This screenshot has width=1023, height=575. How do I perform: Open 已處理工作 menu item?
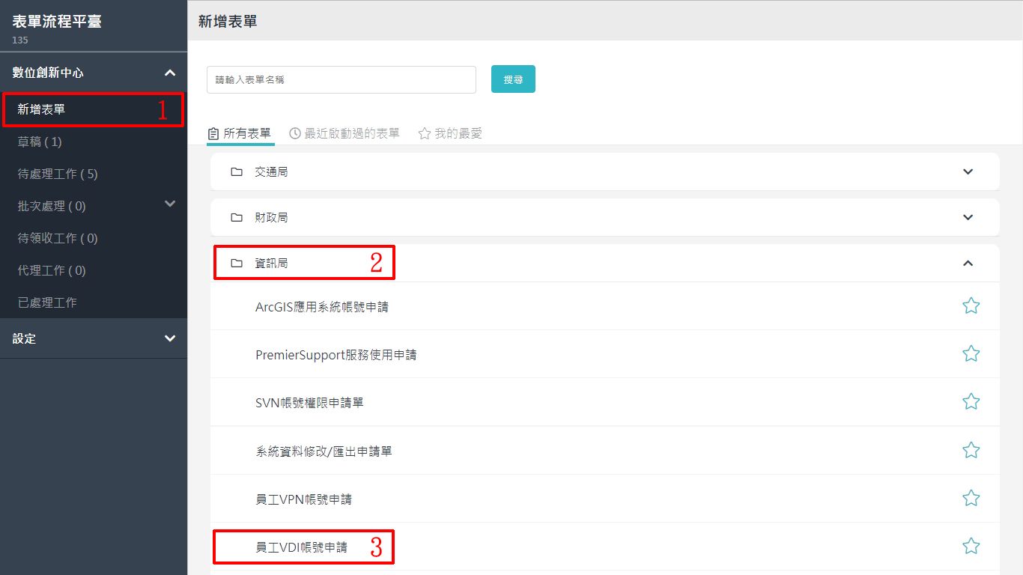pos(94,302)
